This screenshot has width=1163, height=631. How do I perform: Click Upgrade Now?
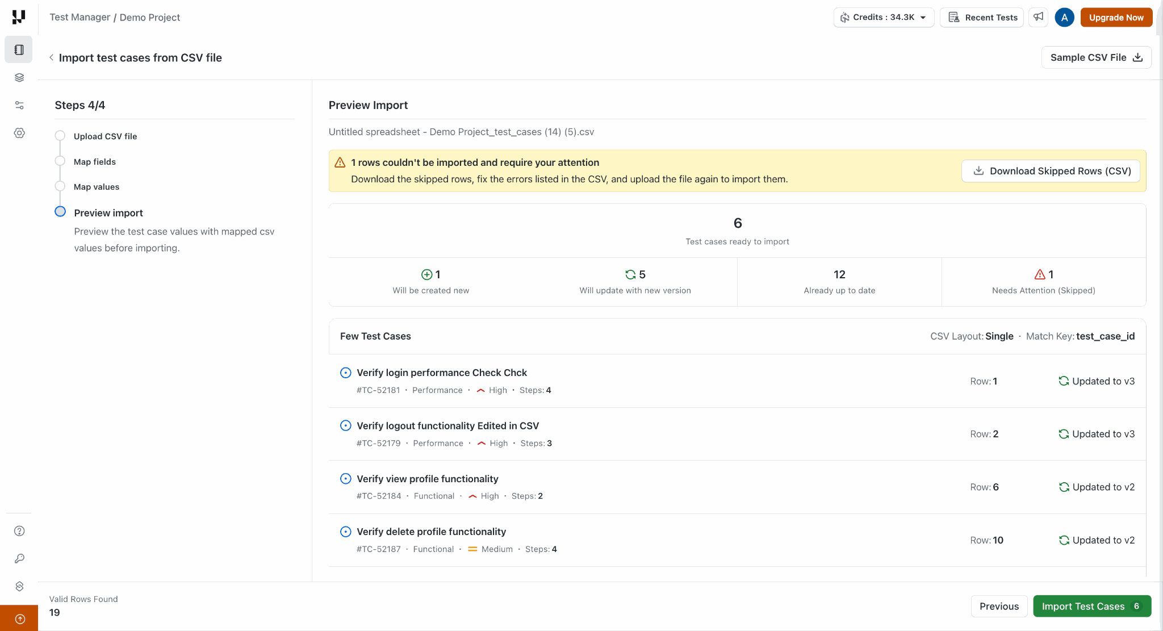pyautogui.click(x=1116, y=17)
